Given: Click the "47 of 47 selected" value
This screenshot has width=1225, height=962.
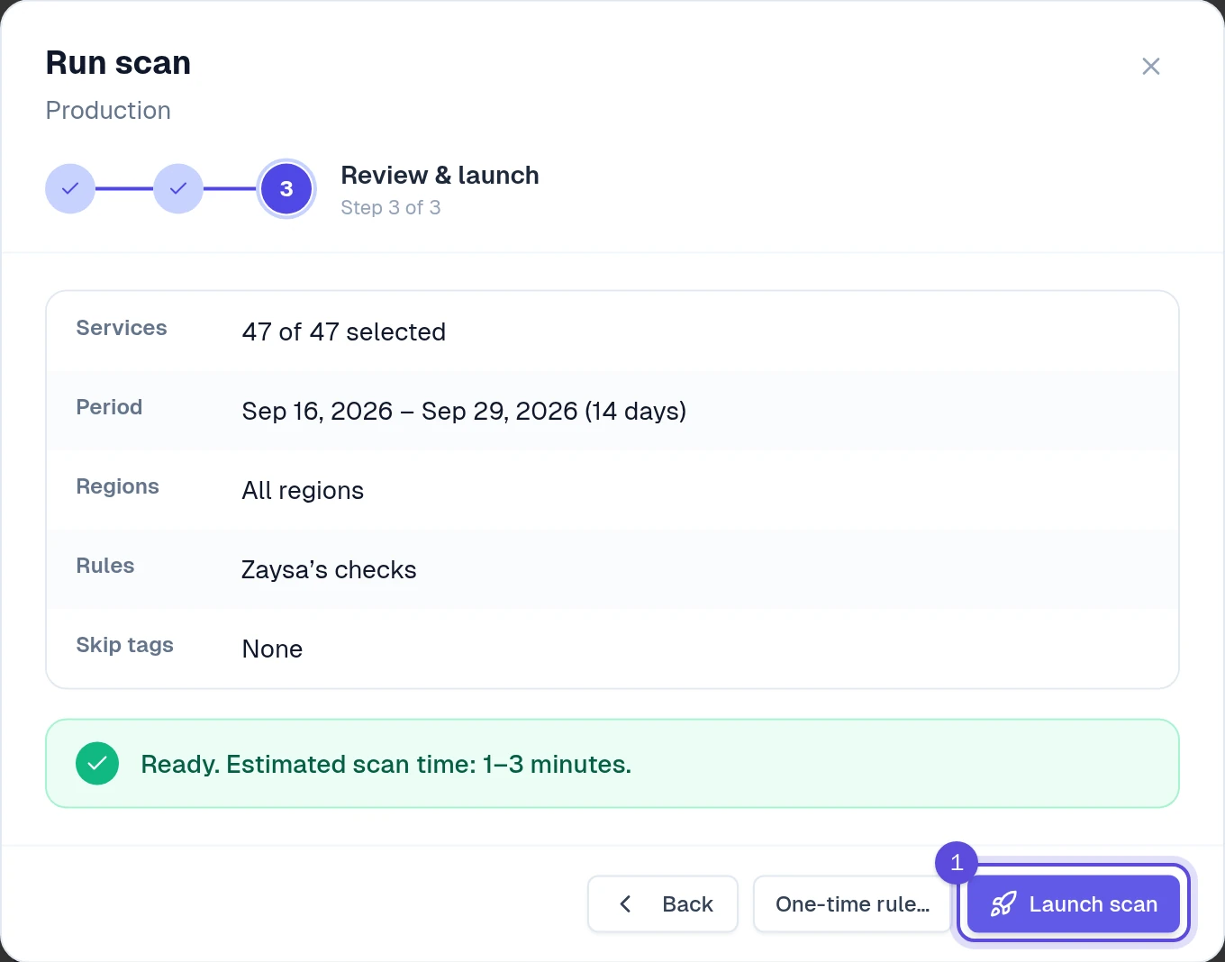Looking at the screenshot, I should point(343,331).
